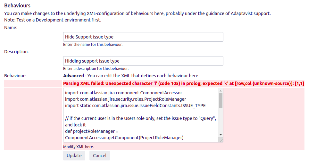Click the Cancel button

pos(100,156)
